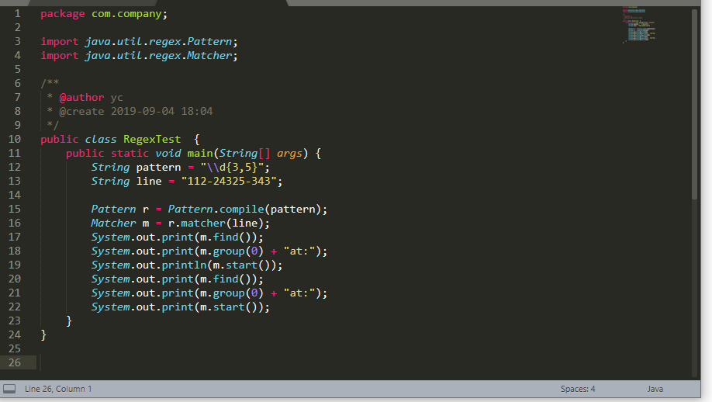
Task: Place cursor on the RegexTest class name
Action: (151, 139)
